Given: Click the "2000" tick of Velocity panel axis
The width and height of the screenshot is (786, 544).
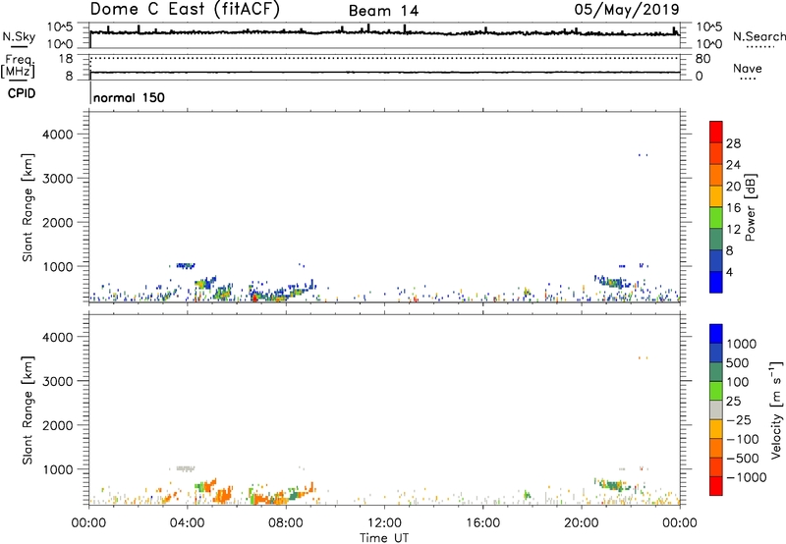Looking at the screenshot, I should [x=57, y=425].
